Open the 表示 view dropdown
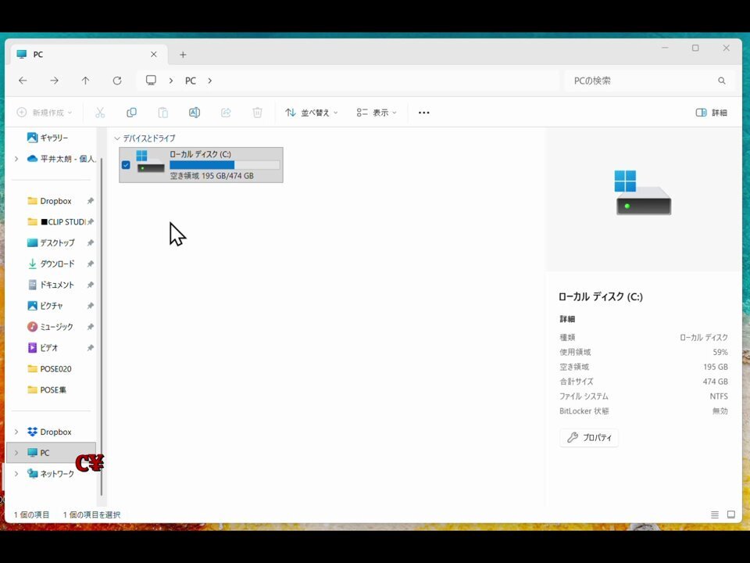The width and height of the screenshot is (750, 563). 377,113
